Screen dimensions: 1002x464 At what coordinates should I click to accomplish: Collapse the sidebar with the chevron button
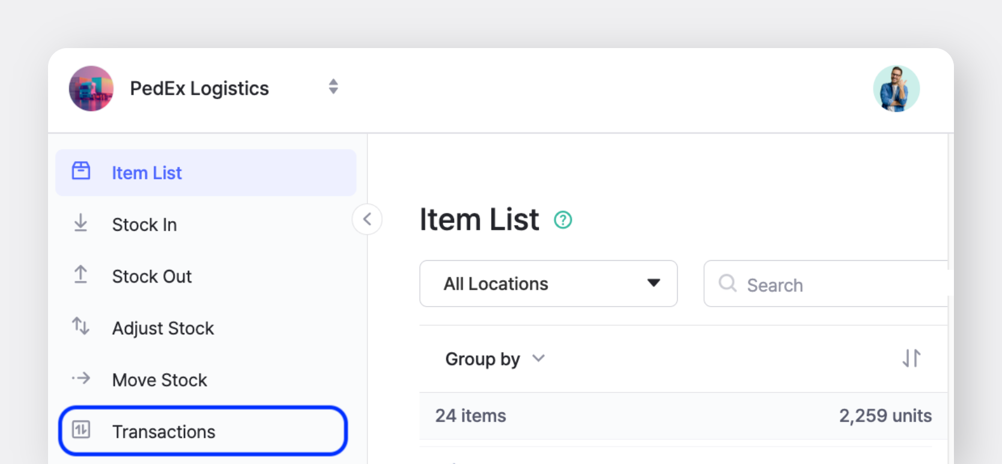pyautogui.click(x=367, y=219)
